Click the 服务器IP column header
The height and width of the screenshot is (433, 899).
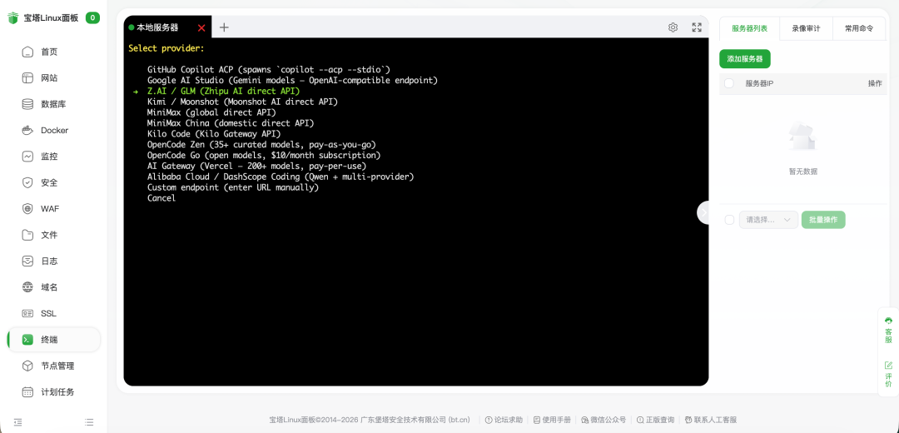tap(760, 83)
